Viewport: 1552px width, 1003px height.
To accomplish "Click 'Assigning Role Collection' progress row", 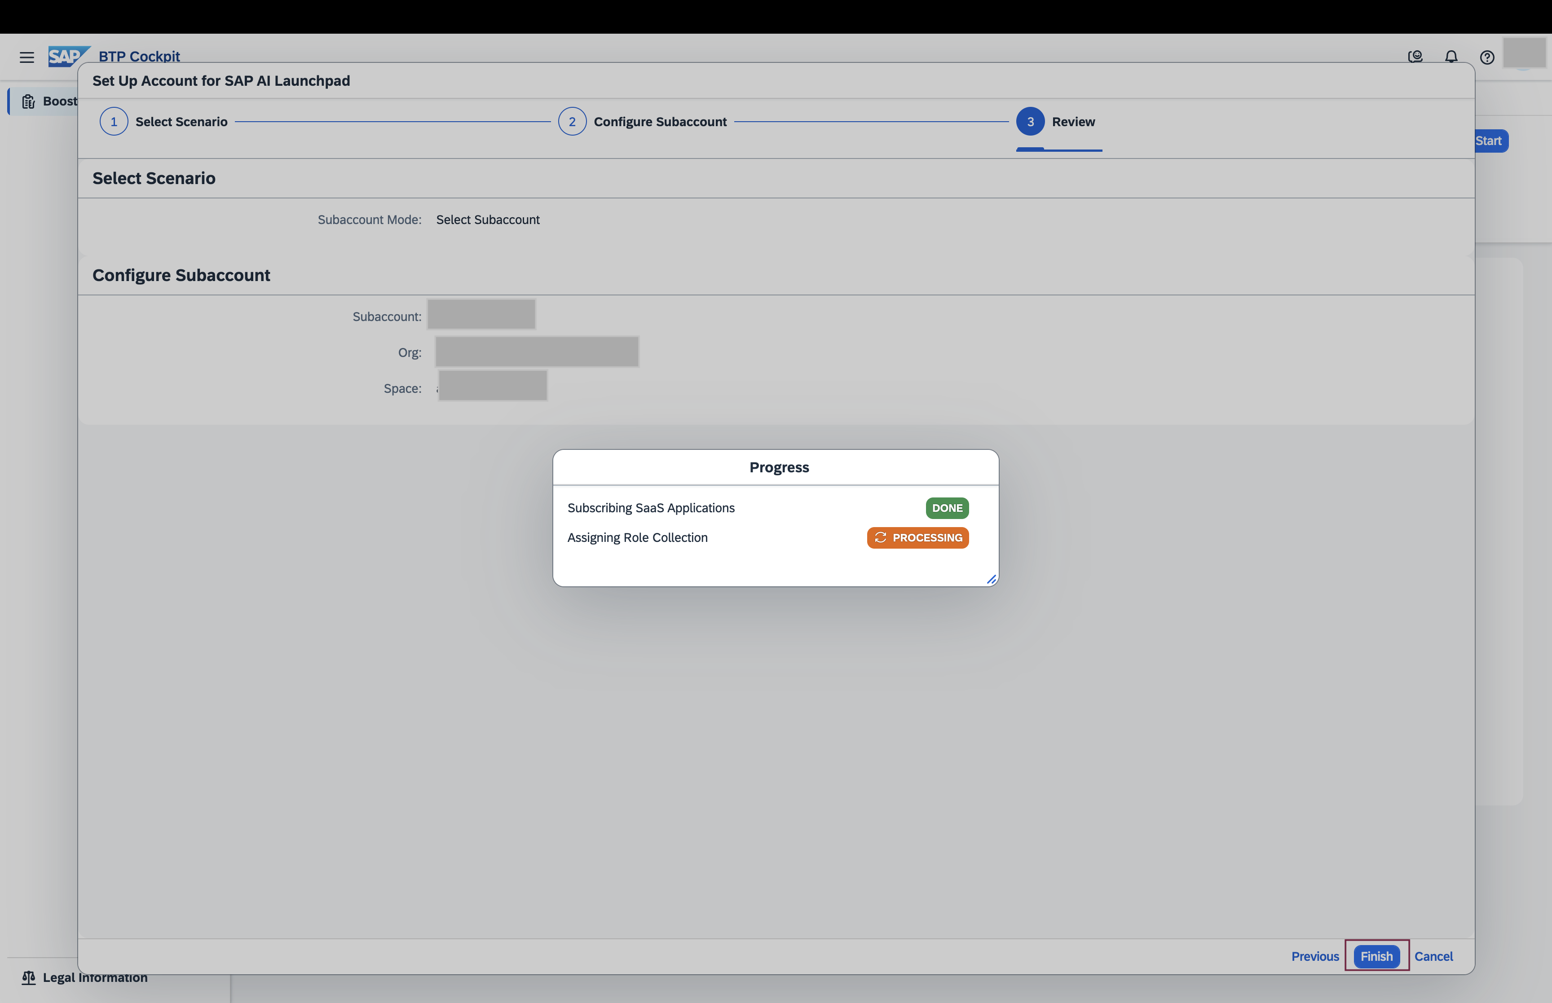I will pos(768,537).
